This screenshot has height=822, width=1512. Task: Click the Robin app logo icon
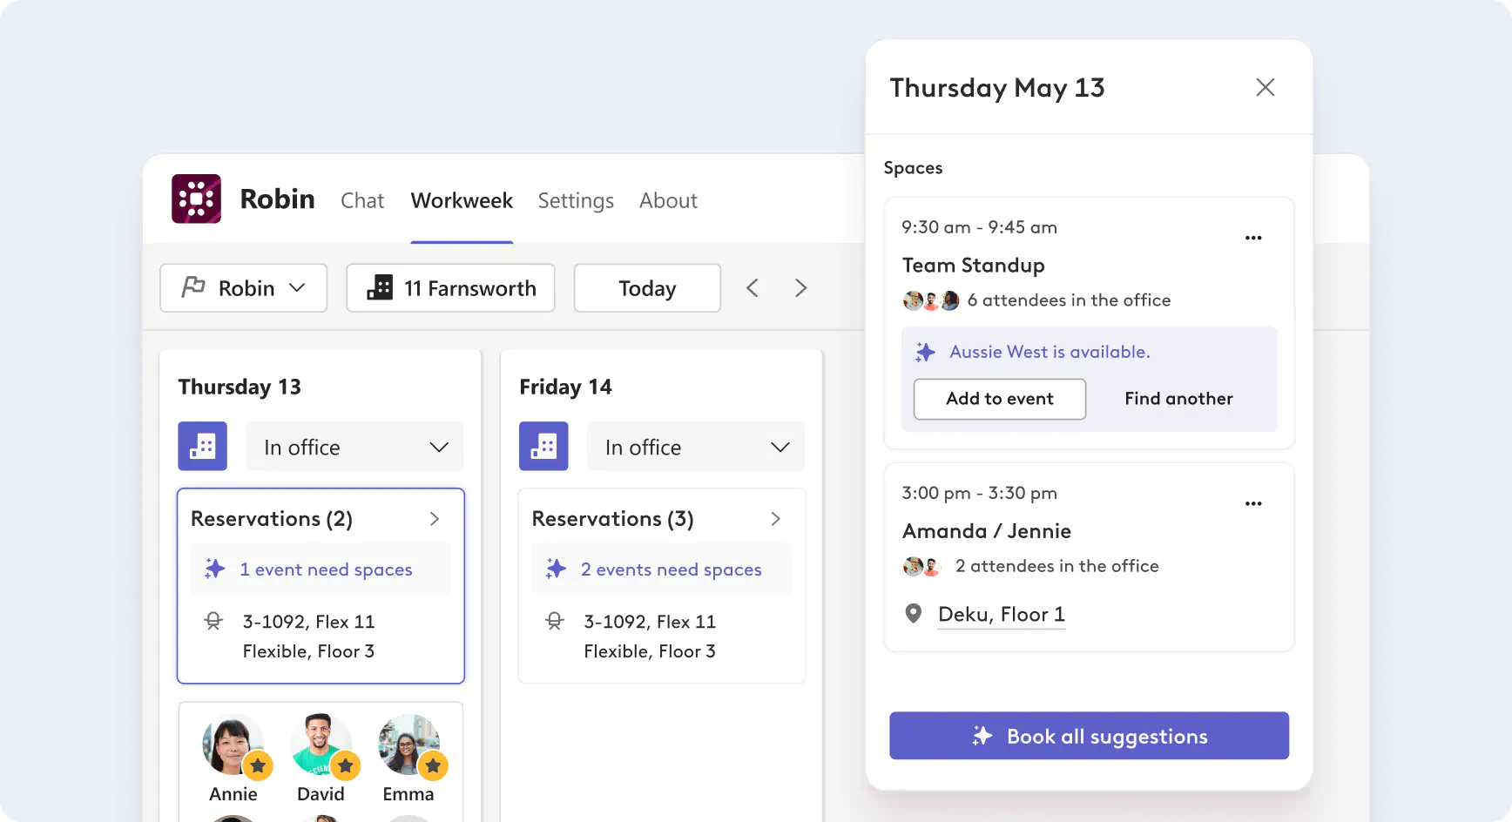(x=196, y=199)
